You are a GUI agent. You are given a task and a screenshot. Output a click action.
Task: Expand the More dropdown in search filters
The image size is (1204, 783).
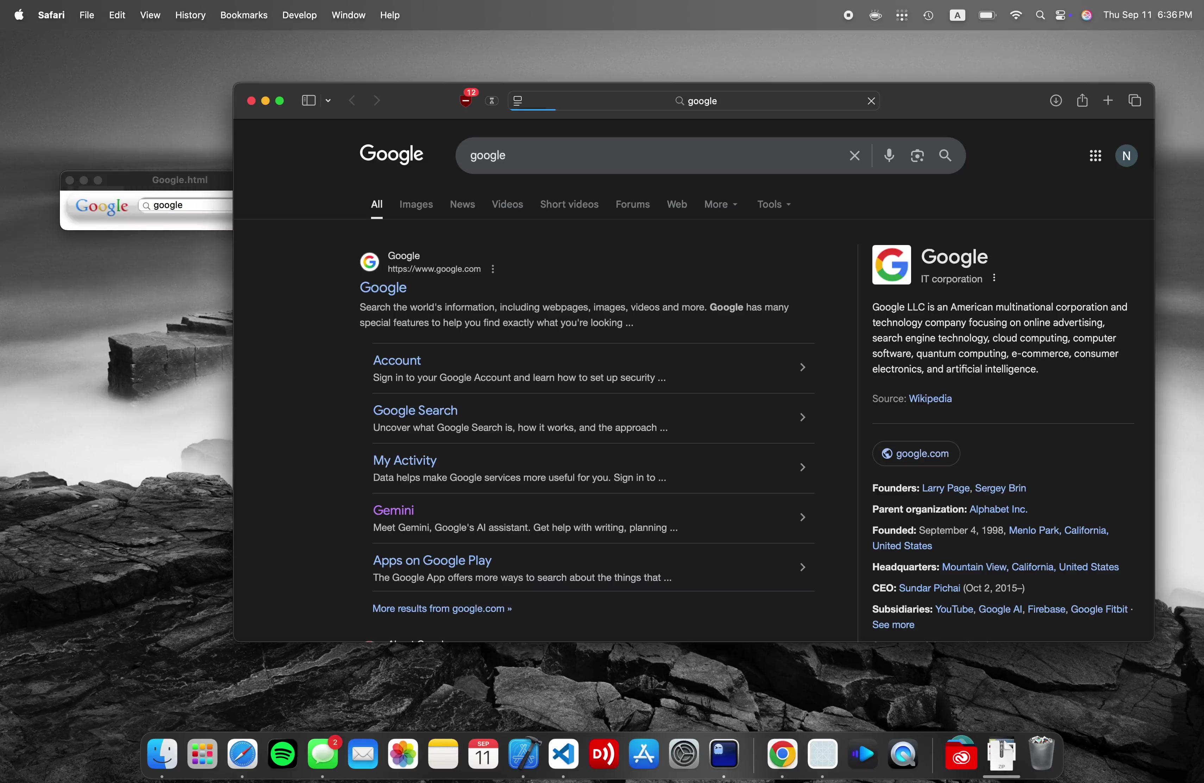pos(721,204)
